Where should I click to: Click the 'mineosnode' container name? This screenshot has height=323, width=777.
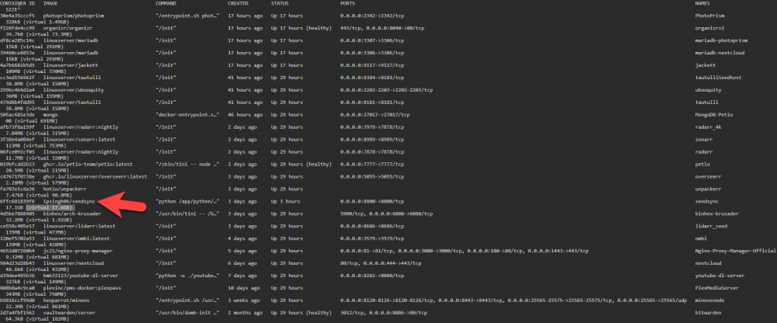coord(710,300)
